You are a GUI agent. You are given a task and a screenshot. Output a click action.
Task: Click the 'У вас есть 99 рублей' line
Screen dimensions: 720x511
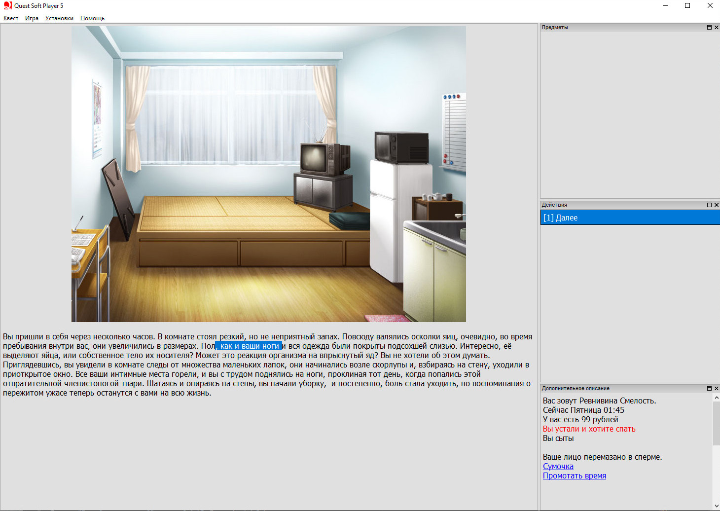(x=580, y=419)
